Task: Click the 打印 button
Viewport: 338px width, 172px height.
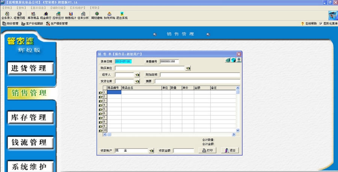Action: 207,150
